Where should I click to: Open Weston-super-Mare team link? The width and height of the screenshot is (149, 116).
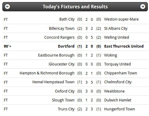[121, 19]
